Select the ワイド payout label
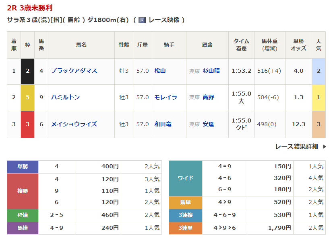Viewport: 331px width, 239px height. pyautogui.click(x=186, y=178)
